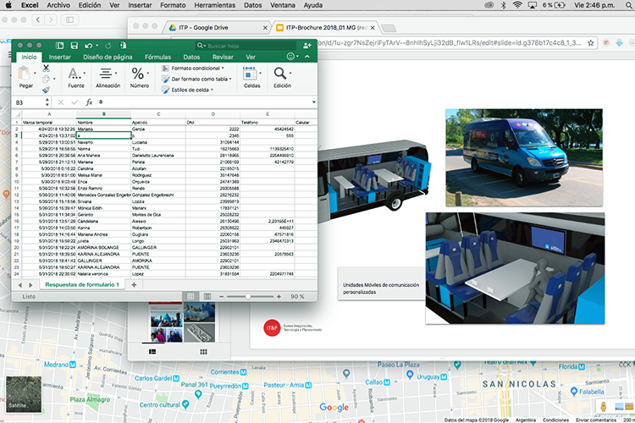Save the workbook with floppy disk icon
Viewport: 635px width, 423px height.
tap(75, 46)
